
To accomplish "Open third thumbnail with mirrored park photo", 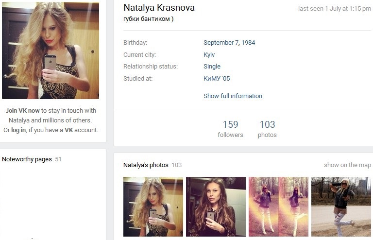I will click(278, 206).
